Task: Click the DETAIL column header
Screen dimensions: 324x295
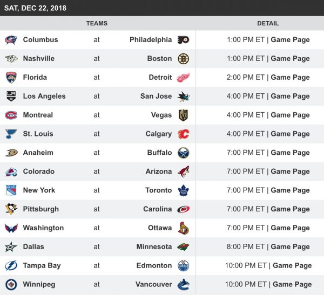Action: click(x=268, y=24)
